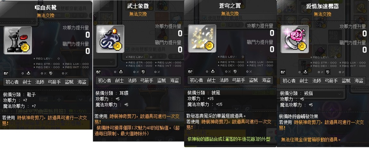The height and width of the screenshot is (148, 369).
Task: Click 法師 class in 蒼穹之翼 tooltip
Action: pyautogui.click(x=224, y=80)
